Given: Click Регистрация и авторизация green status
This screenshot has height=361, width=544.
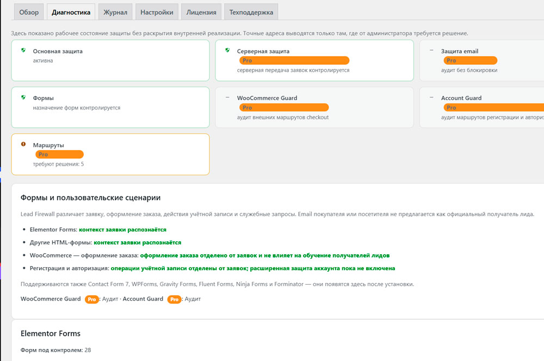Looking at the screenshot, I should [253, 268].
